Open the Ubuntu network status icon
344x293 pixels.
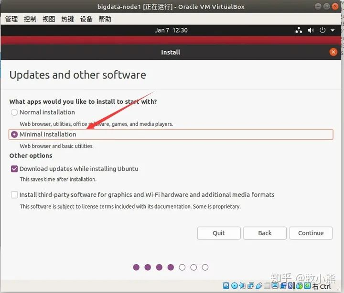coord(299,30)
